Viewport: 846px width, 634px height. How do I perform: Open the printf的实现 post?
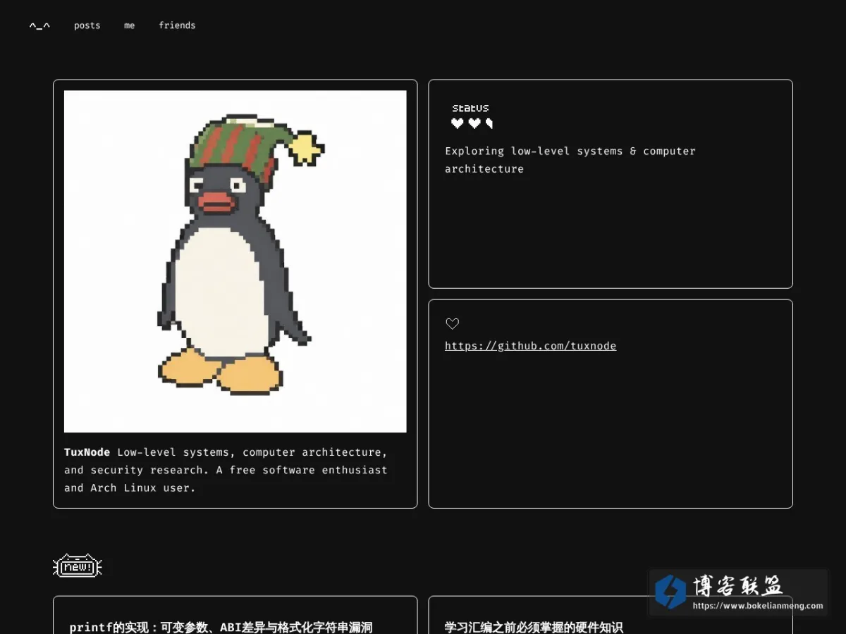[221, 627]
